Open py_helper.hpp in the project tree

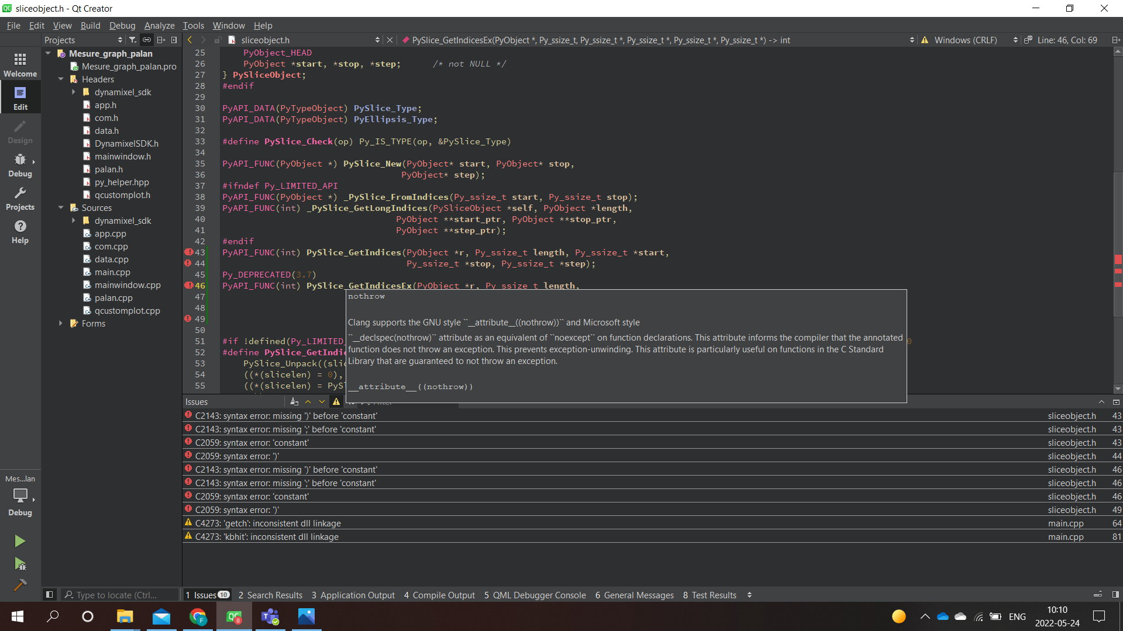[x=122, y=182]
